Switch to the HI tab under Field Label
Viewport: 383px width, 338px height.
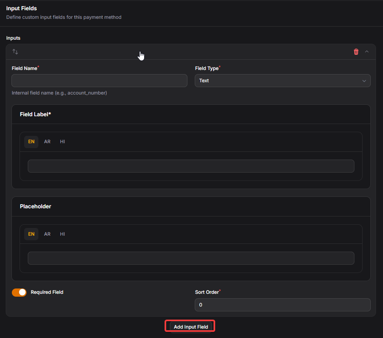[x=62, y=142]
